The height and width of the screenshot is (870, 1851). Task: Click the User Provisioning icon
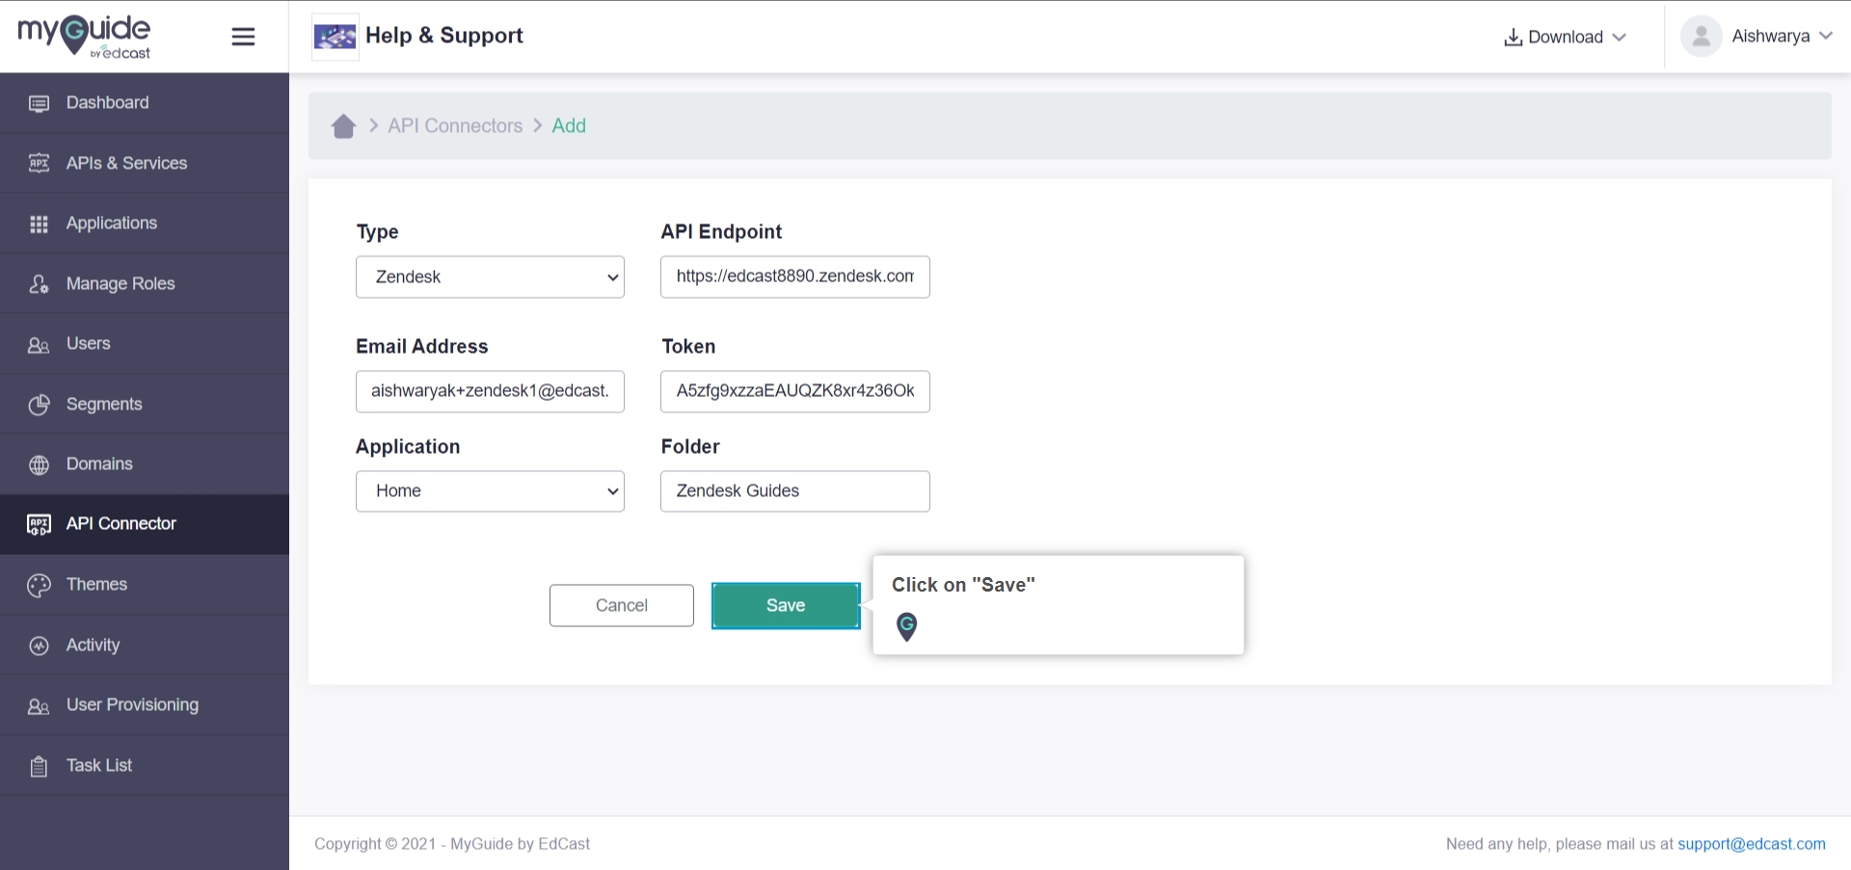point(39,706)
